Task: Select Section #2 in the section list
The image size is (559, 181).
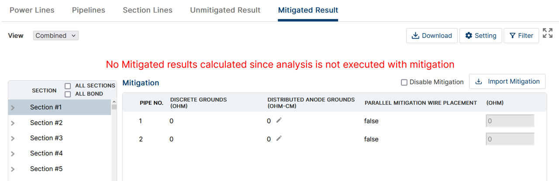Action: [x=46, y=123]
